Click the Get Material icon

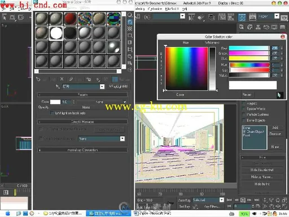coord(38,79)
